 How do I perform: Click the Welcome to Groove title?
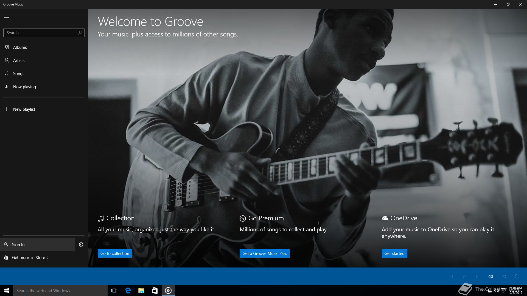click(x=150, y=21)
